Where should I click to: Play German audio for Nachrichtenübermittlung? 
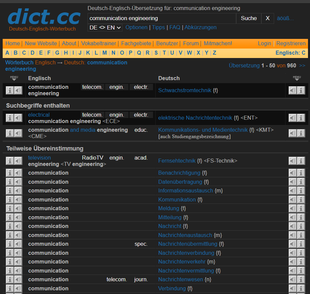[x=293, y=244]
